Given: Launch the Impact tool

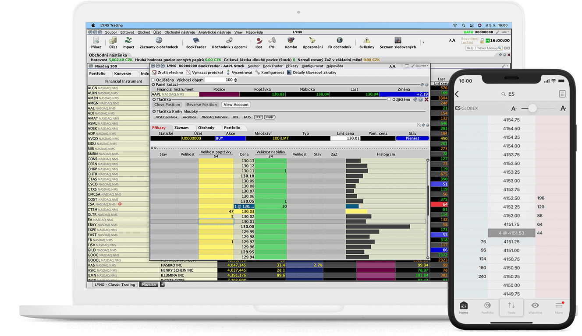Looking at the screenshot, I should click(128, 42).
